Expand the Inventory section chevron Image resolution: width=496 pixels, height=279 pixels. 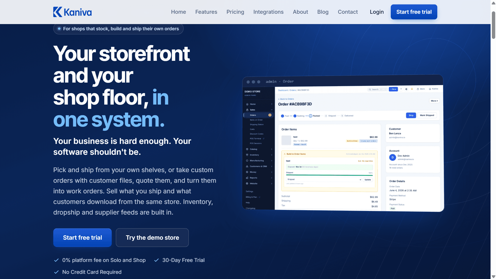272,155
